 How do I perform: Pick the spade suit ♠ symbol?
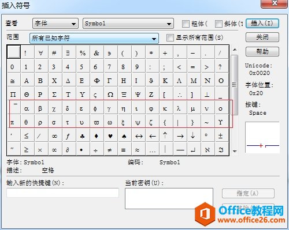(124, 136)
